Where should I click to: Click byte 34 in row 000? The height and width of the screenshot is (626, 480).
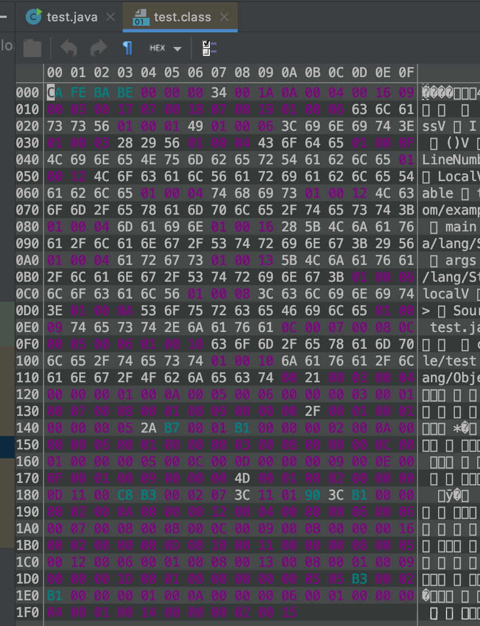point(219,92)
